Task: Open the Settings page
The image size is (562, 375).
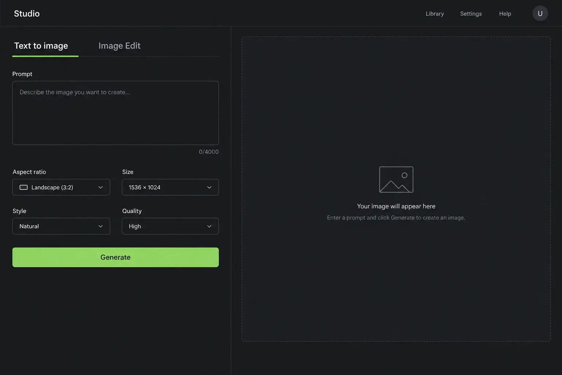Action: tap(471, 14)
